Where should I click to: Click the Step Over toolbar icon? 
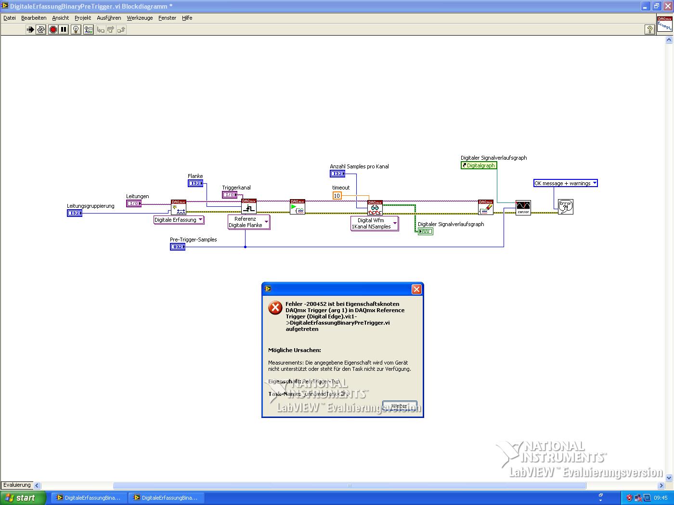pos(111,30)
